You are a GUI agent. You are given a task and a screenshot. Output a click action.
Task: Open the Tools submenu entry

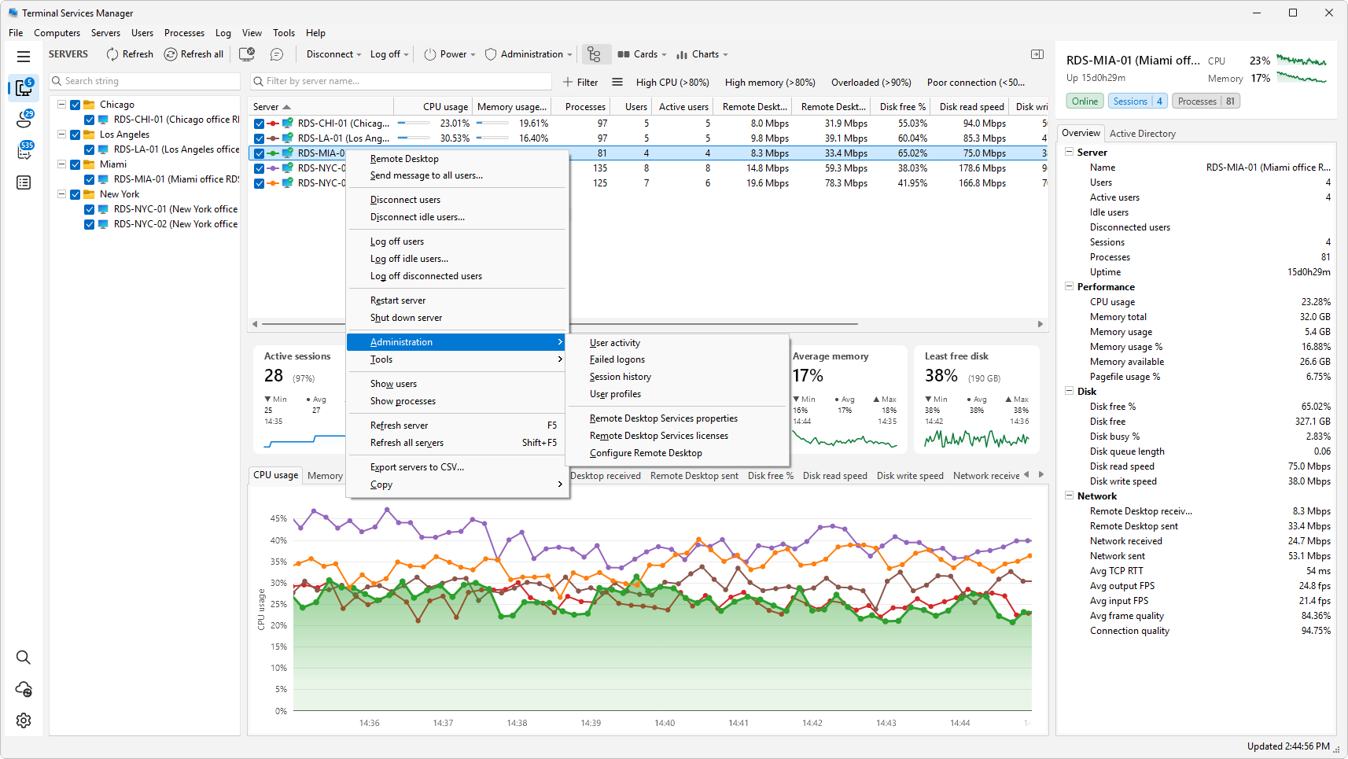pyautogui.click(x=457, y=359)
